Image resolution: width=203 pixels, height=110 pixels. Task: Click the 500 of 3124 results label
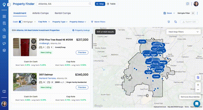[105, 32]
